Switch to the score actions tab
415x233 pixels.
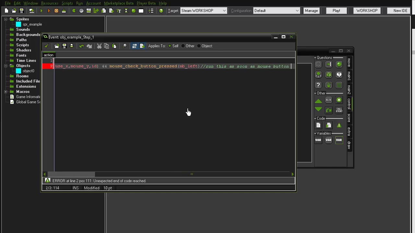point(349,118)
